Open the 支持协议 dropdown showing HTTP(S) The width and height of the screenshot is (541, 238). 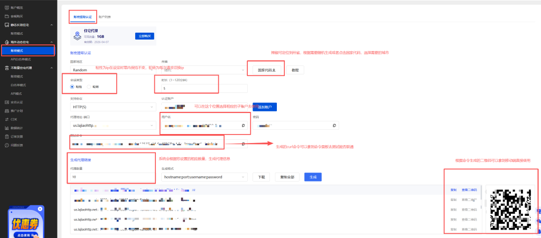(113, 107)
